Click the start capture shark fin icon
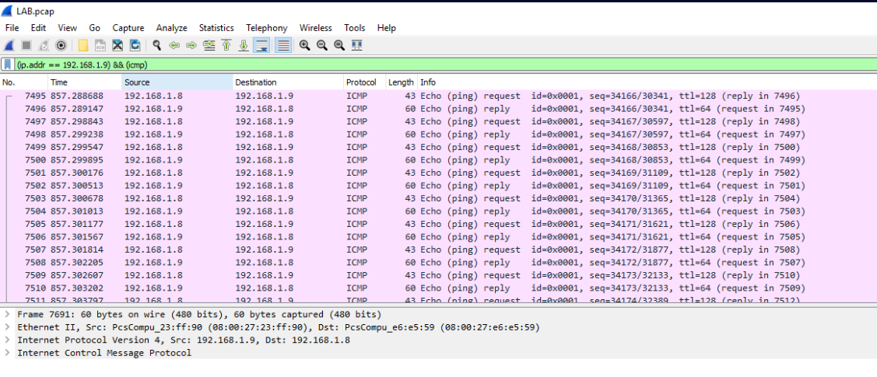The image size is (877, 377). pyautogui.click(x=9, y=46)
